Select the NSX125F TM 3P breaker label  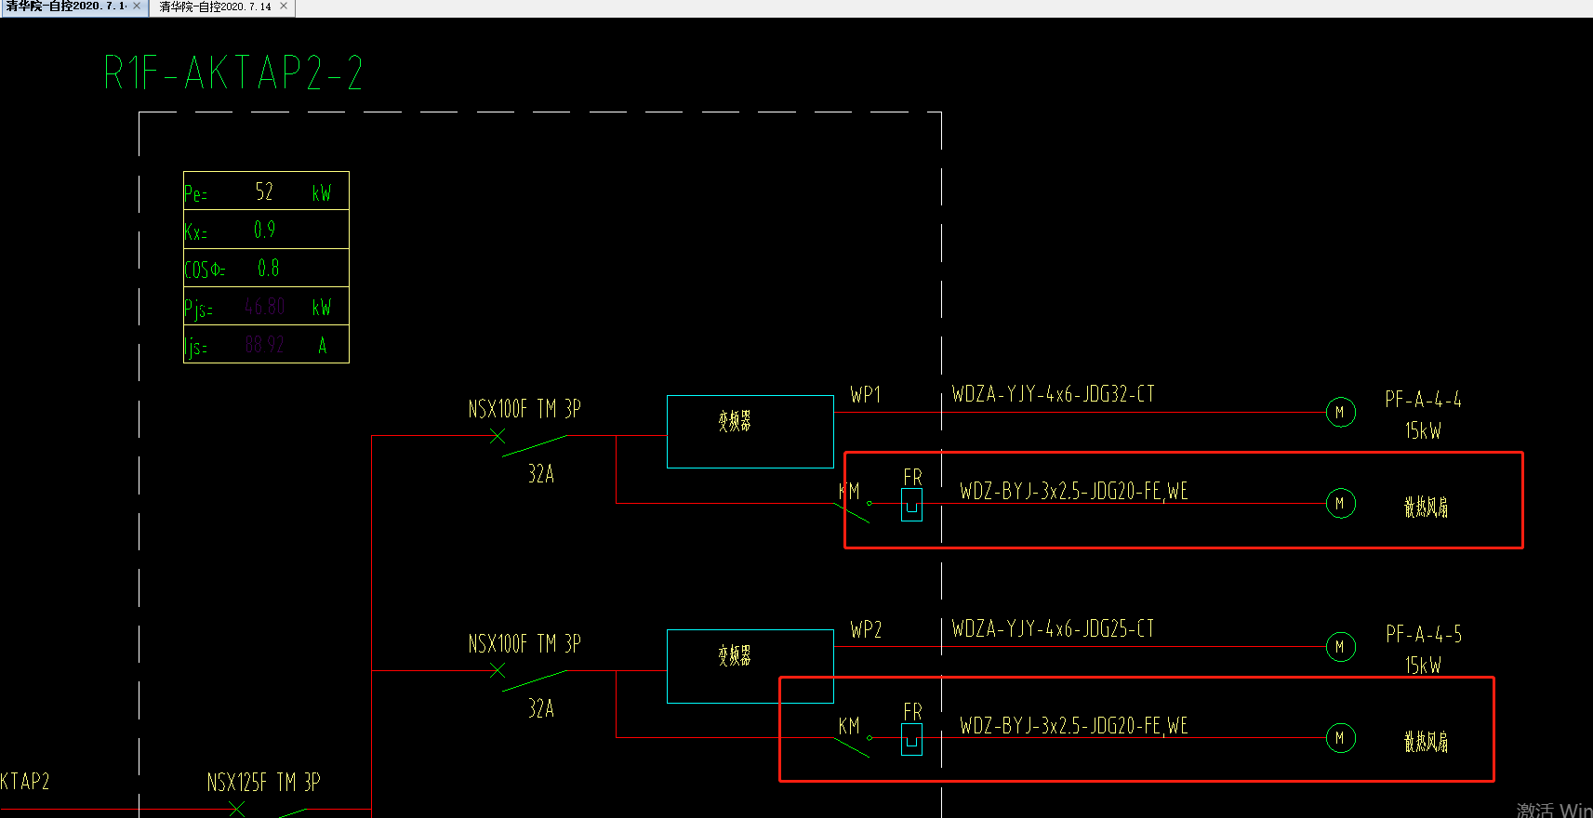pos(263,783)
